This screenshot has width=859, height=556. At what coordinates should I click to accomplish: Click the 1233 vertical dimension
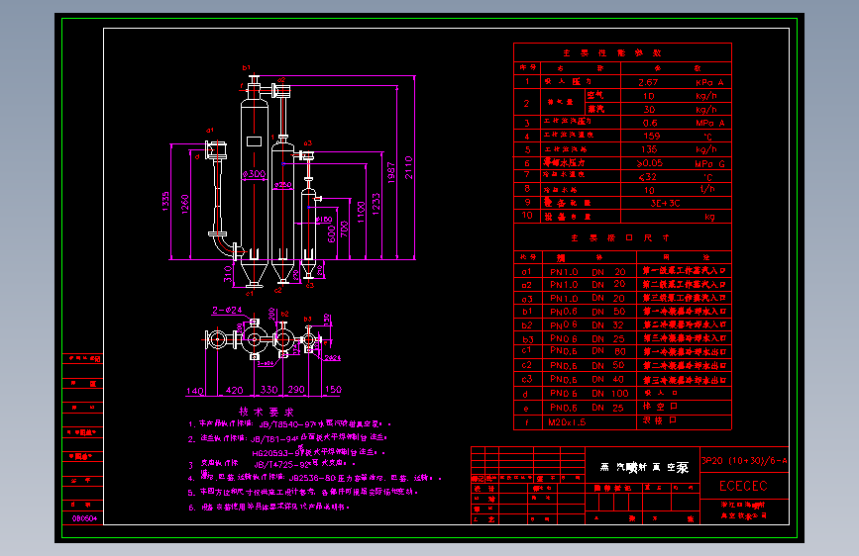click(376, 204)
